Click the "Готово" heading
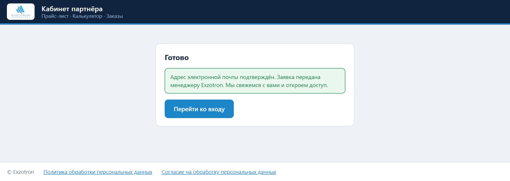 [x=177, y=58]
